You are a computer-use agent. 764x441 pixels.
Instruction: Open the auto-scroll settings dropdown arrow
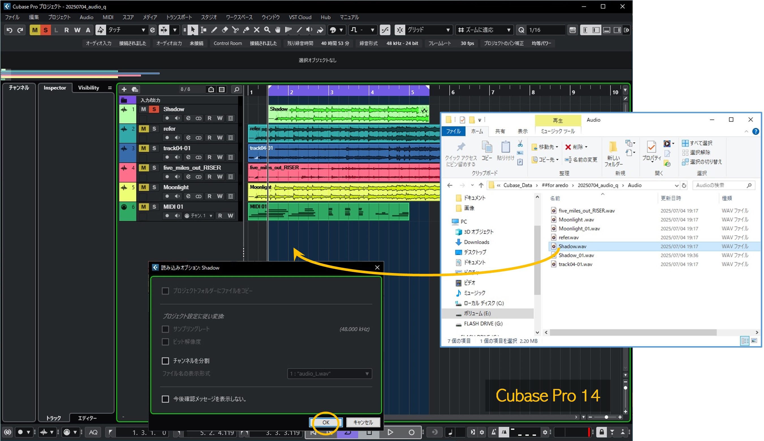click(x=175, y=30)
